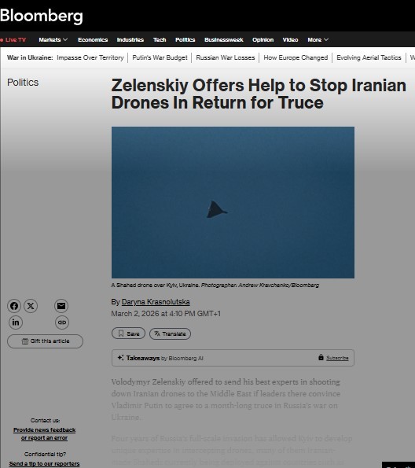This screenshot has height=468, width=415.
Task: Share article via X icon
Action: point(31,306)
